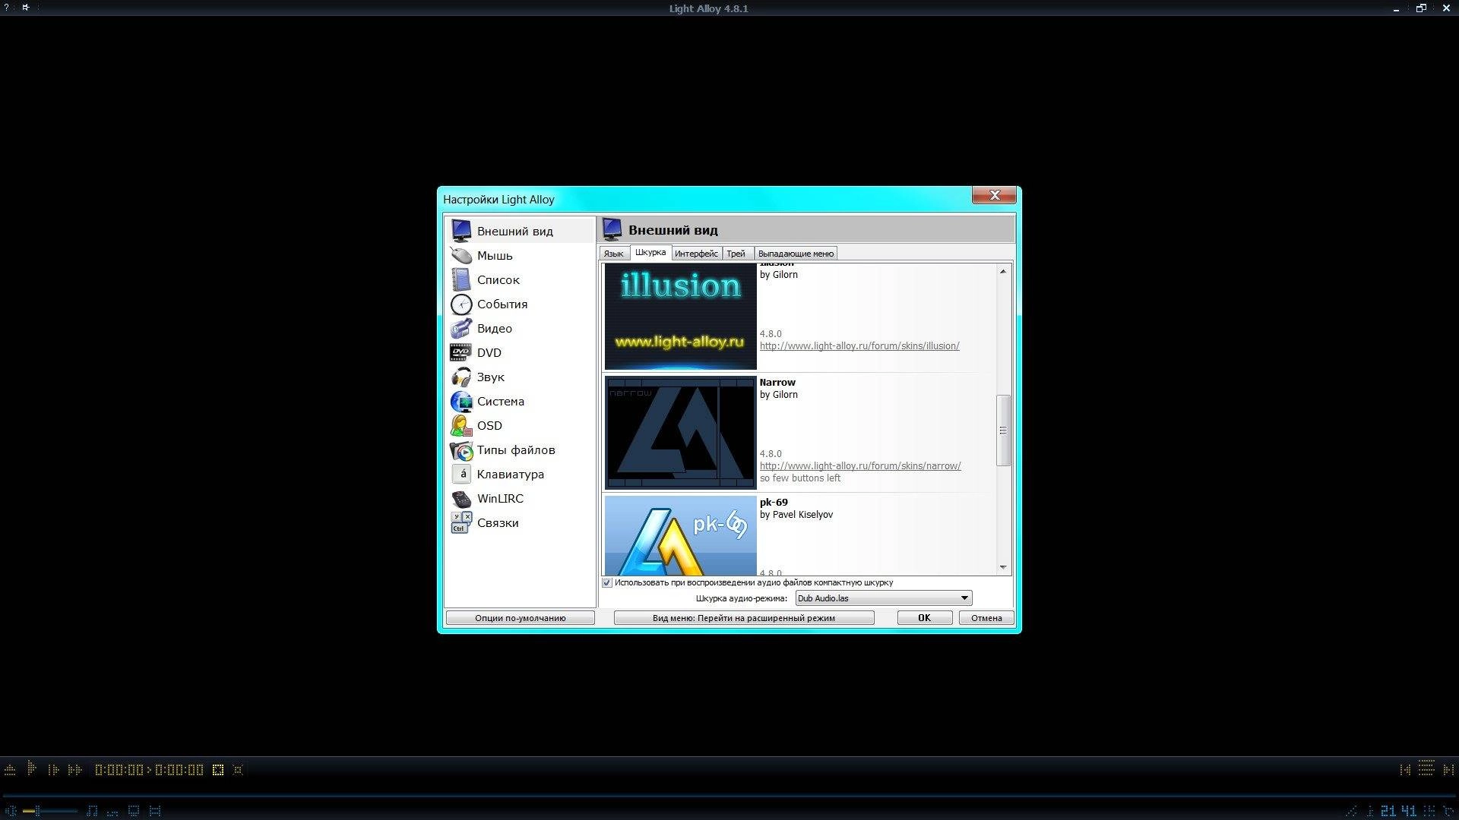Image resolution: width=1459 pixels, height=820 pixels.
Task: Close the Настройки Light Alloy dialog
Action: (x=994, y=195)
